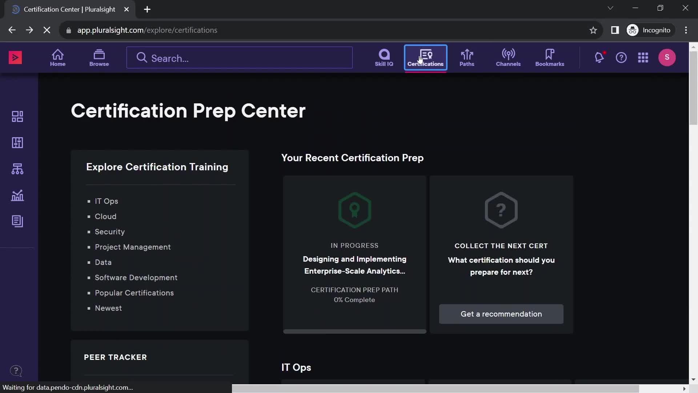Click the green certification badge icon
Screen dimensions: 698x393
point(354,210)
